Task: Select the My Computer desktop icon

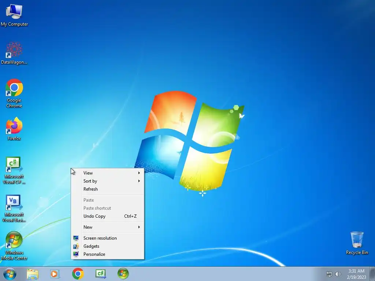Action: [x=14, y=15]
